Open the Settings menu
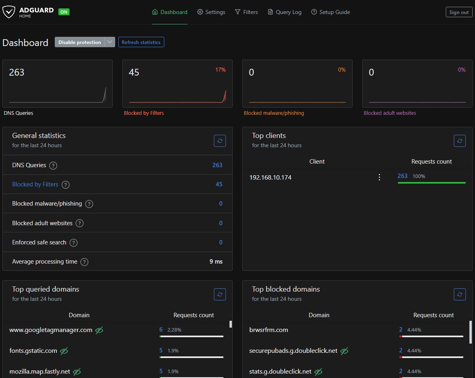This screenshot has width=475, height=378. click(211, 12)
